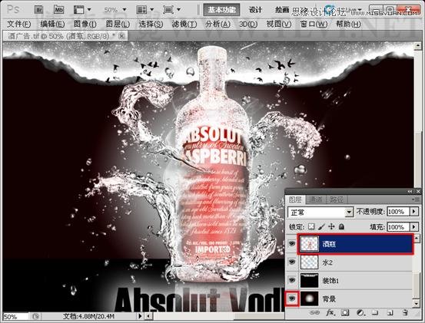Create a new layer group
Viewport: 425px width, 323px height.
click(x=375, y=312)
